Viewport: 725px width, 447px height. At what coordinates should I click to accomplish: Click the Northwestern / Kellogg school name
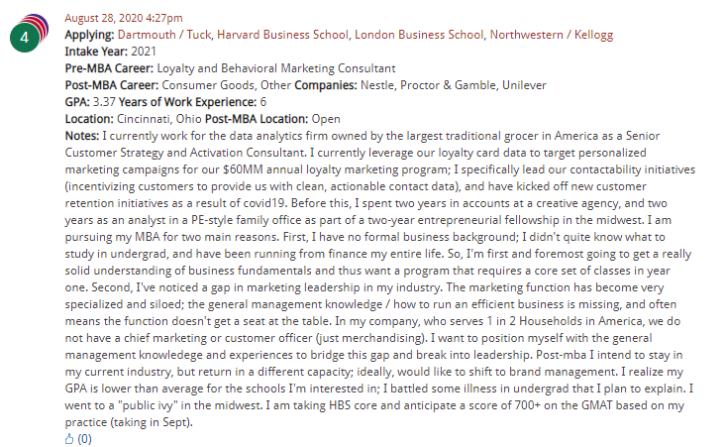tap(553, 35)
